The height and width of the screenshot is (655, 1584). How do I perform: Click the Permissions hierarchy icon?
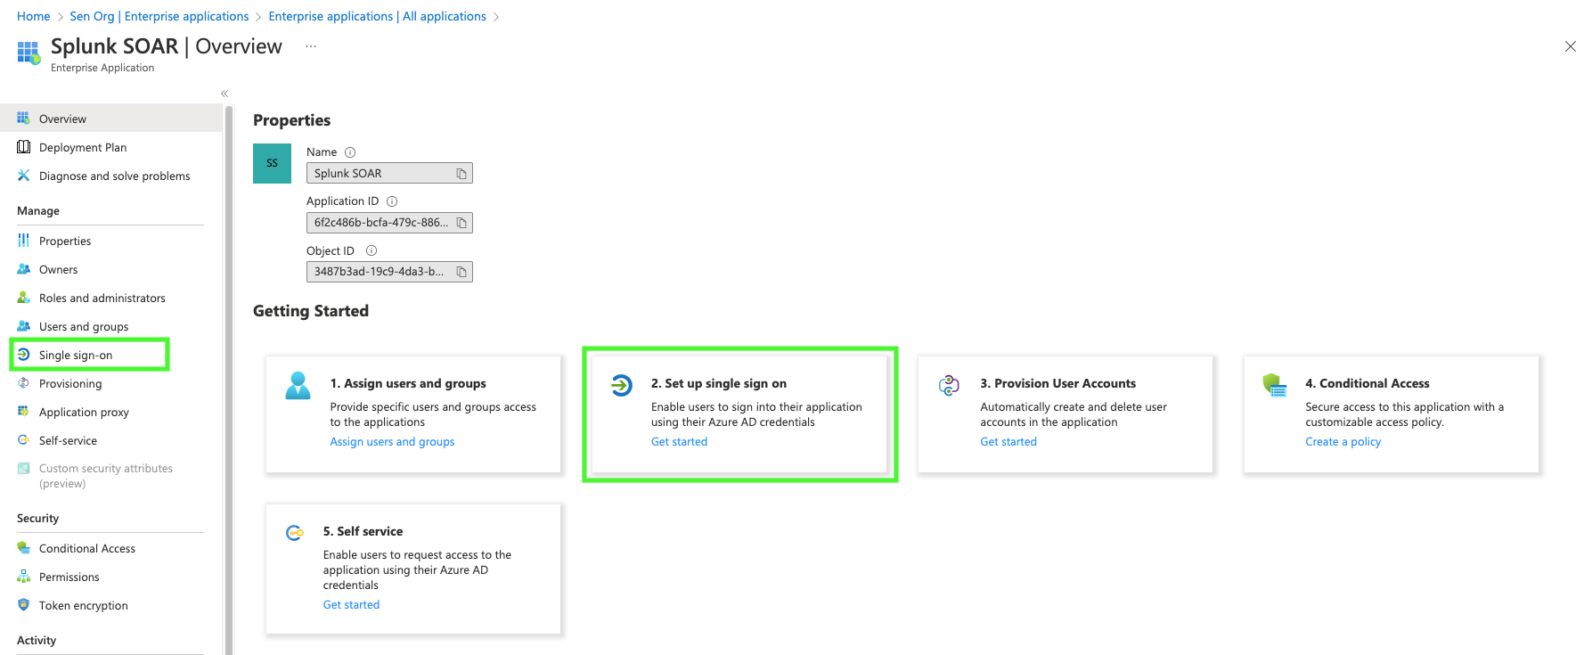tap(23, 577)
